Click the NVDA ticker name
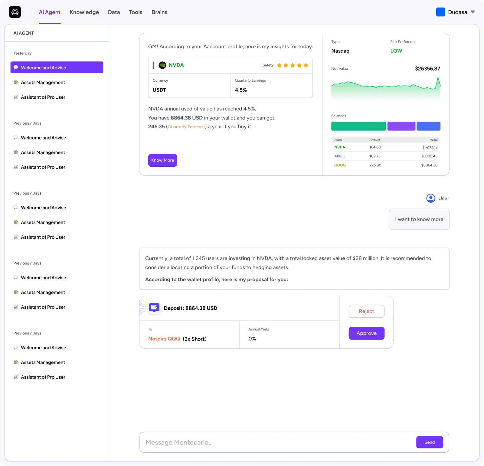The height and width of the screenshot is (466, 484). coord(176,65)
